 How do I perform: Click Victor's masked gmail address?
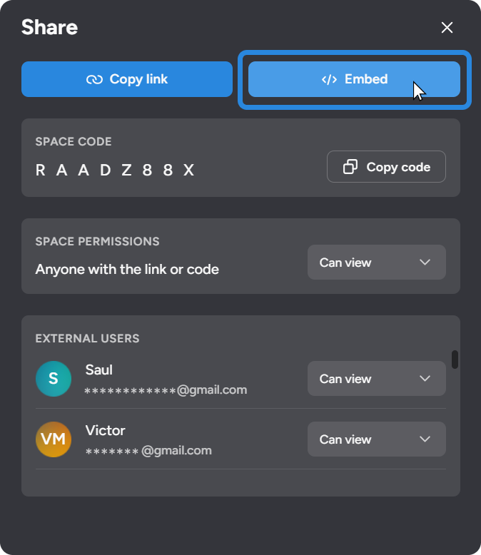tap(148, 451)
